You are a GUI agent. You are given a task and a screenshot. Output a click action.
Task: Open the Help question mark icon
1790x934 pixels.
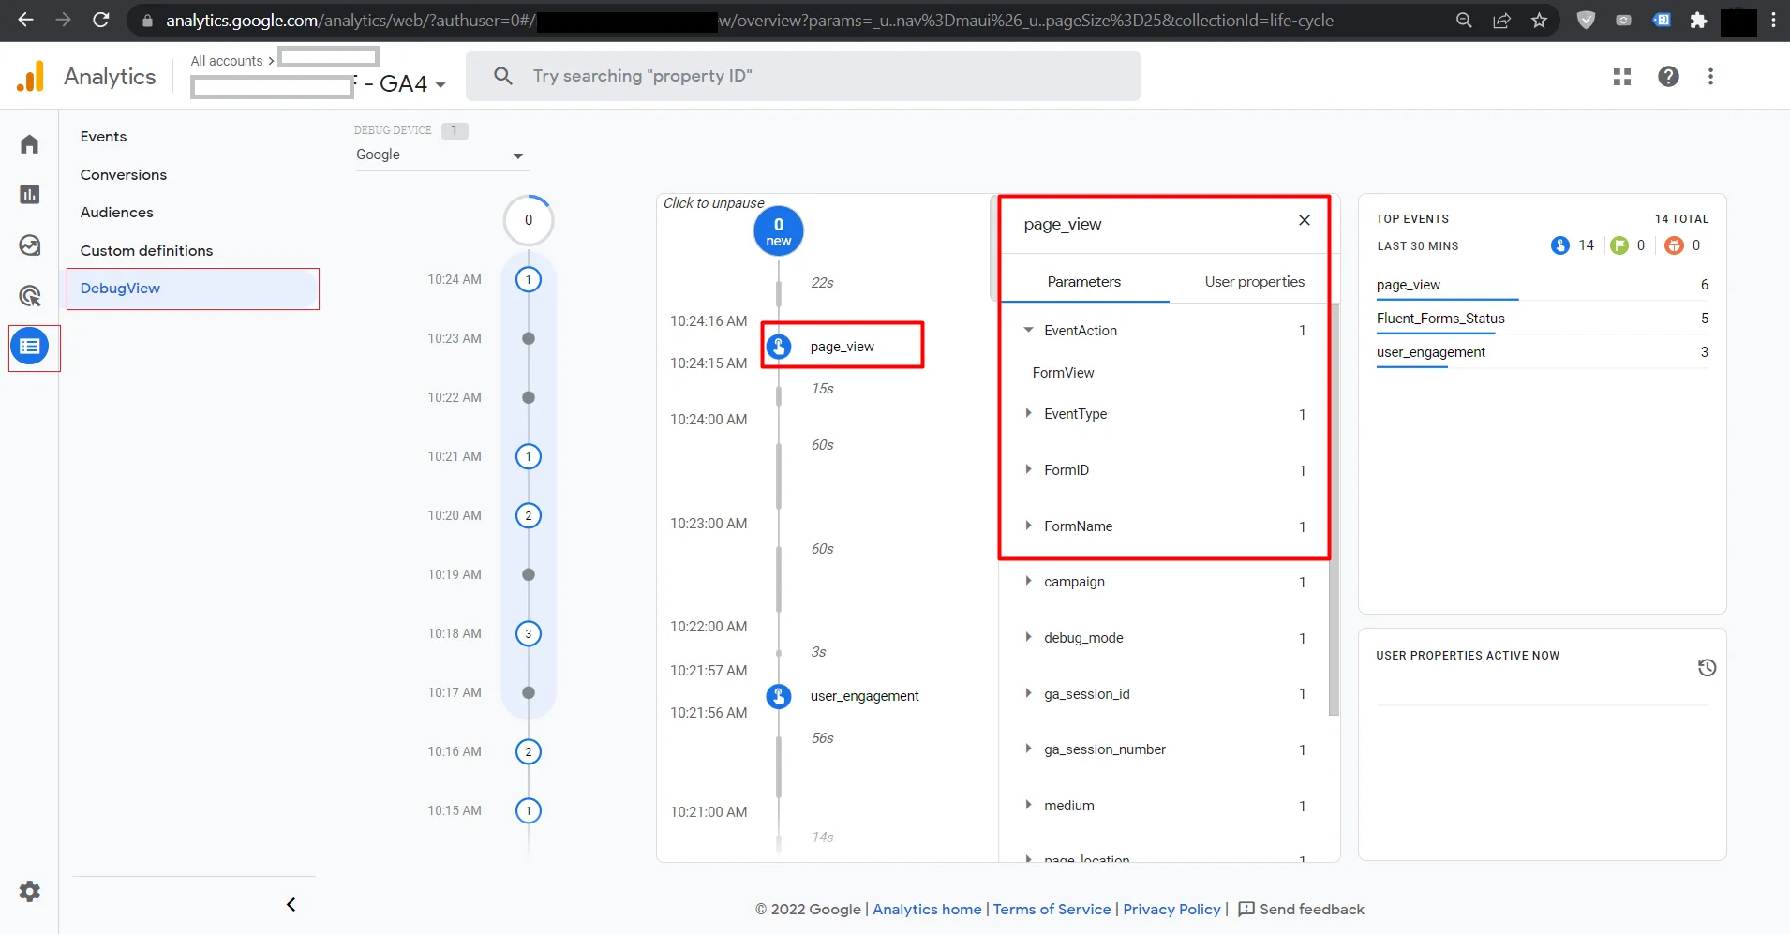1668,77
